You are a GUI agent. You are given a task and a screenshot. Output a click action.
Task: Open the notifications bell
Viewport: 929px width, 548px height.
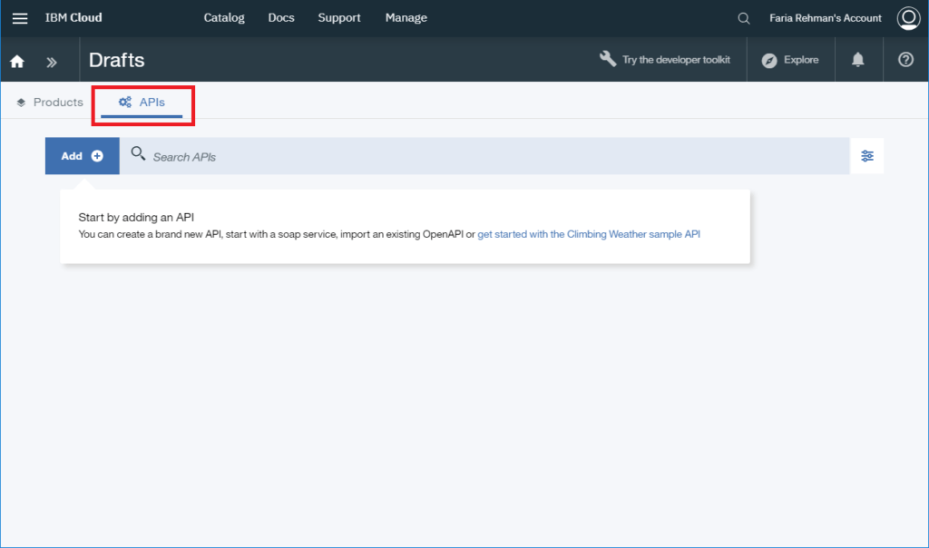click(x=857, y=60)
